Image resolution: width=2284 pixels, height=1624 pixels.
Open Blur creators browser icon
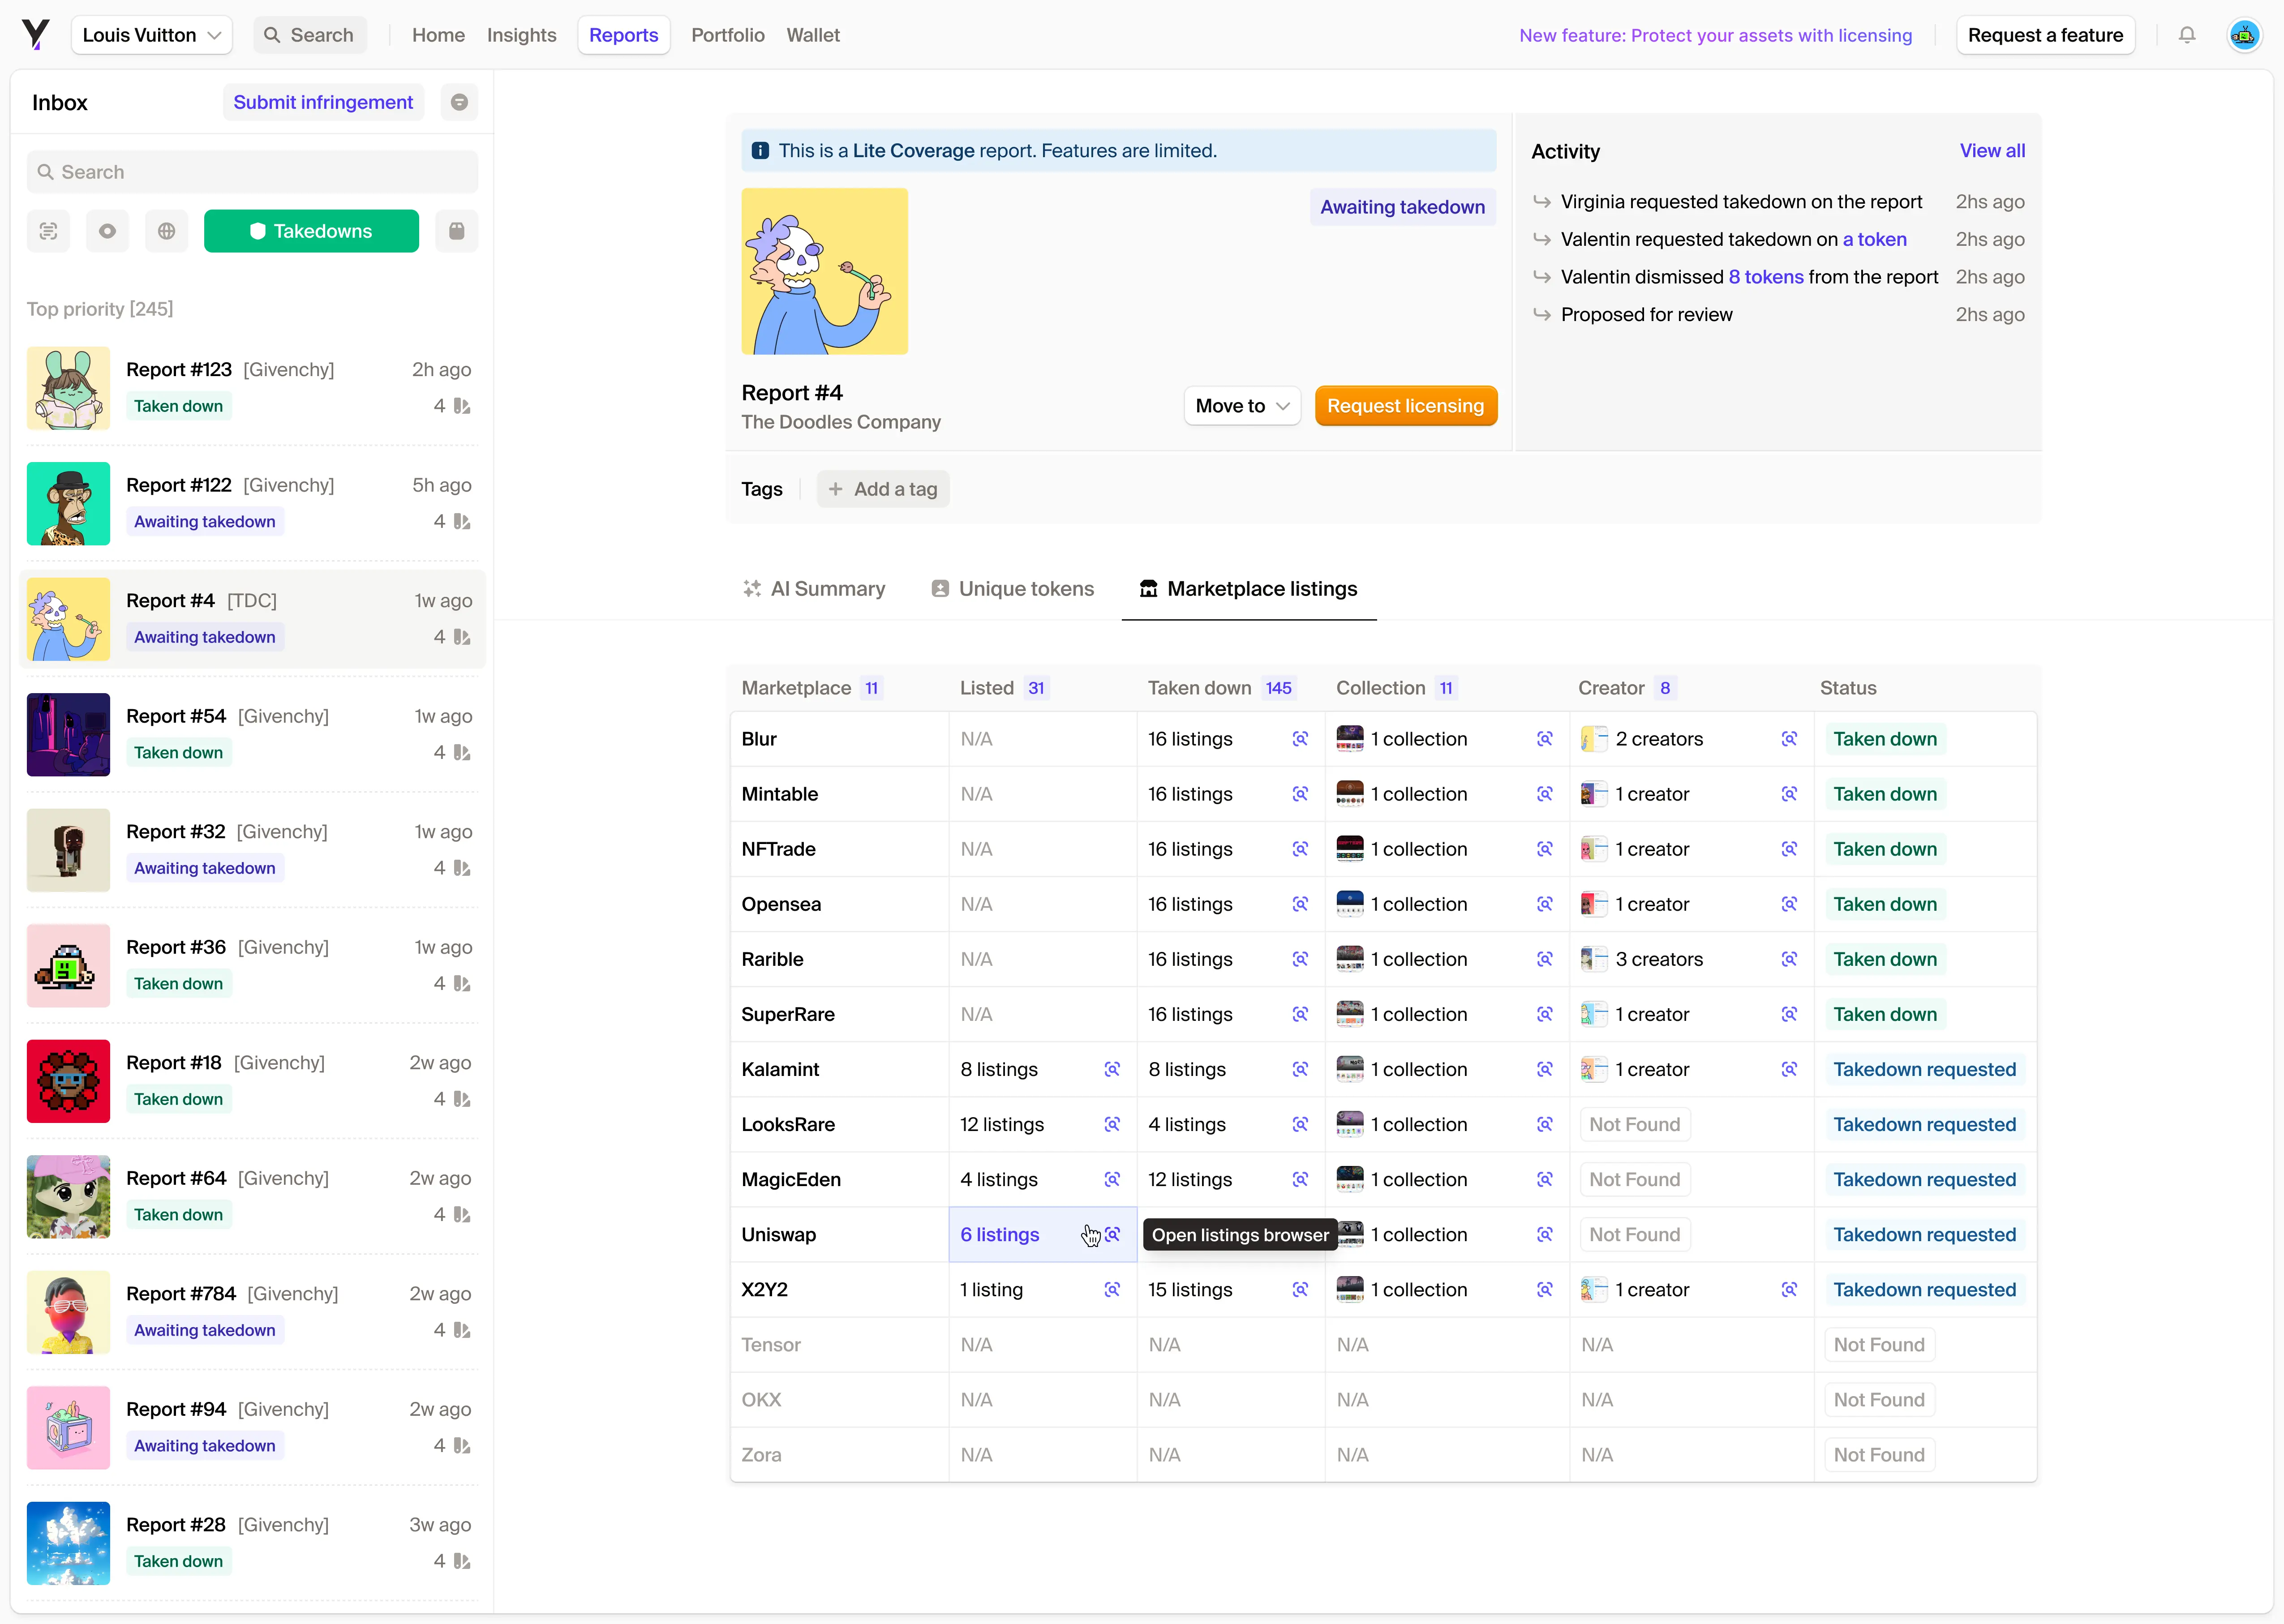click(1789, 739)
